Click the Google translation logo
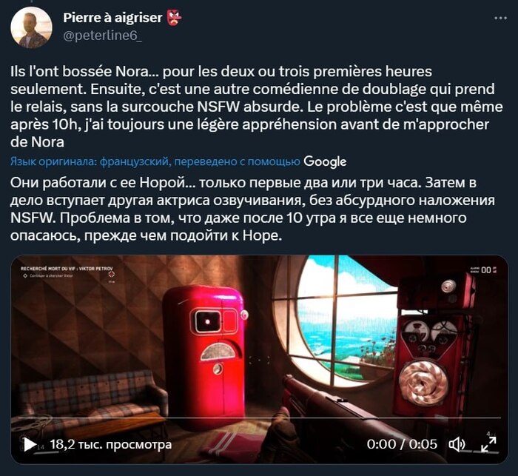Viewport: 518px width, 476px height. coord(325,161)
